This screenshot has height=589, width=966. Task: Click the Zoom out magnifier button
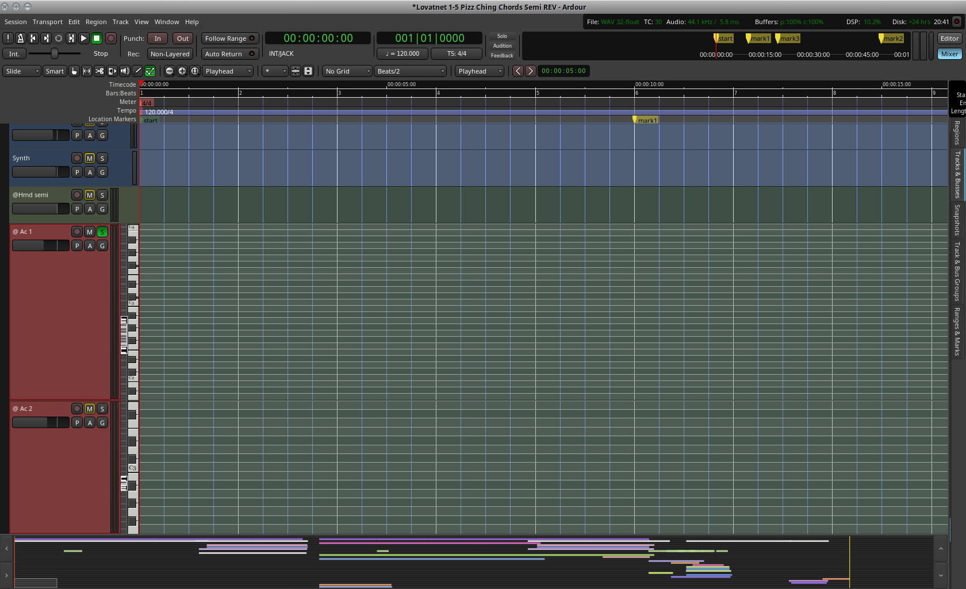coord(170,71)
